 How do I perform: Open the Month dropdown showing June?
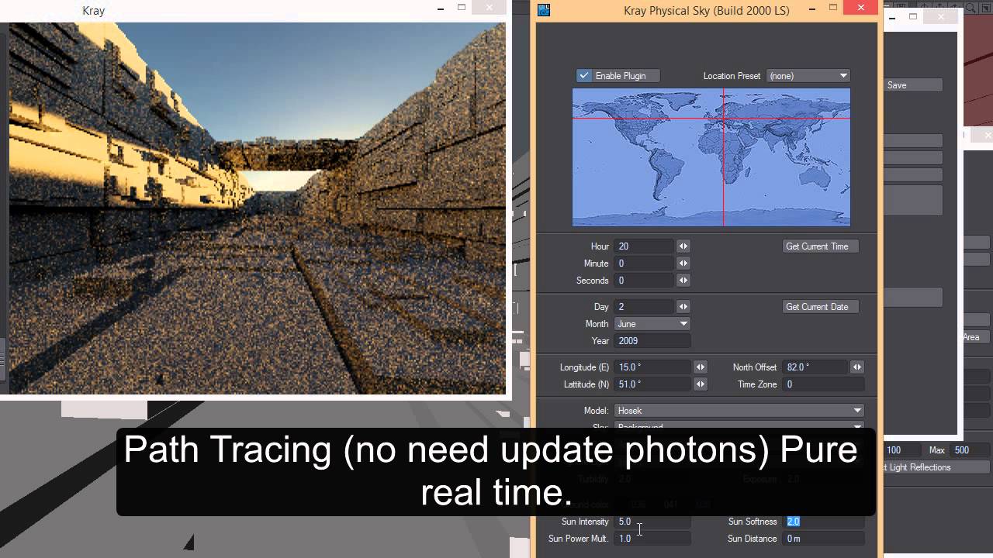(652, 324)
